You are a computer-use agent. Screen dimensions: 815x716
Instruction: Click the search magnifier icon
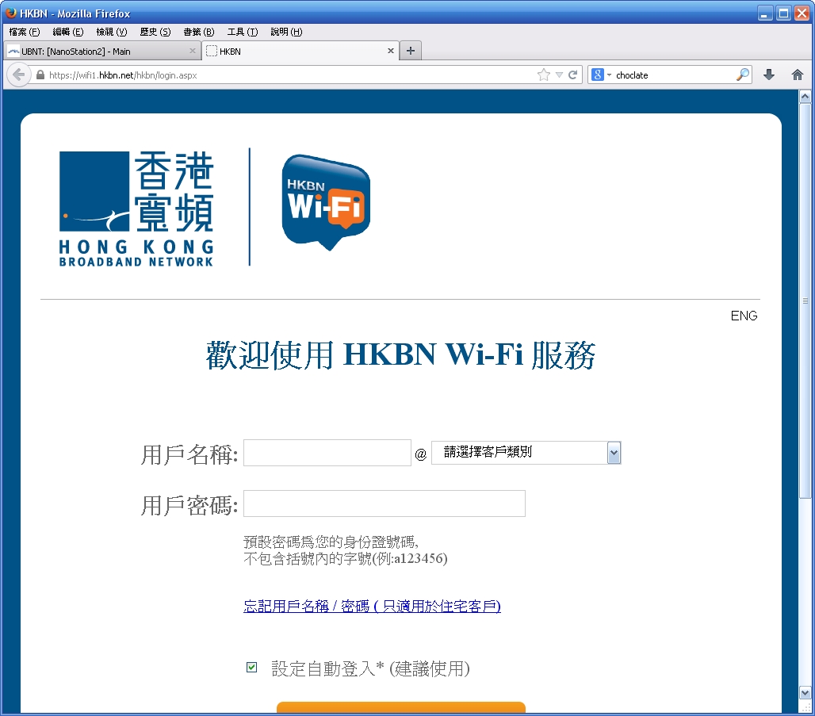(x=744, y=75)
